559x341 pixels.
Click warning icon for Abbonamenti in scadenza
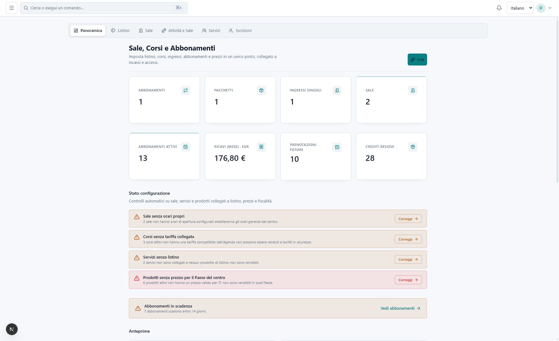pos(138,308)
